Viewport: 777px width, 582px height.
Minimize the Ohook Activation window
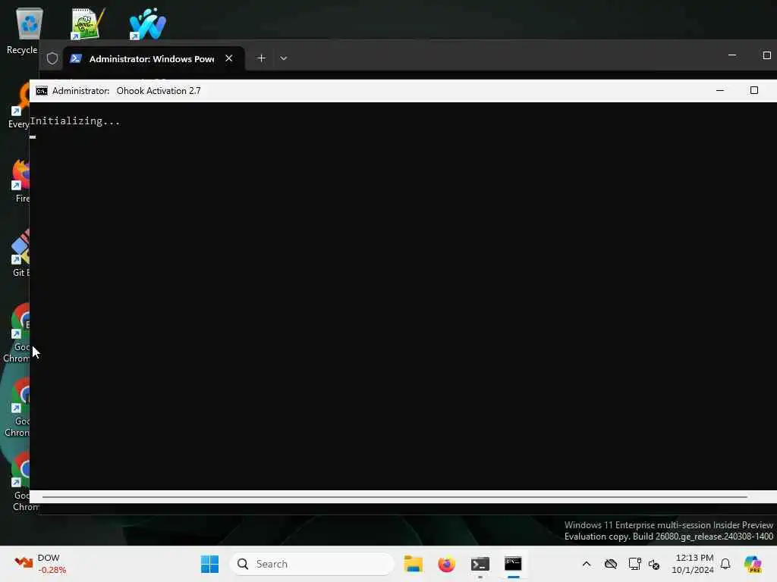[720, 91]
